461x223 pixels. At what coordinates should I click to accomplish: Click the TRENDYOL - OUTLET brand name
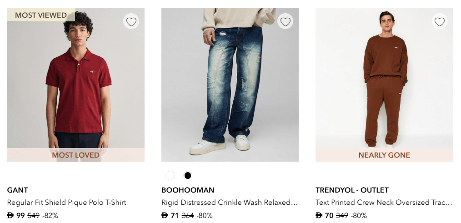click(352, 190)
